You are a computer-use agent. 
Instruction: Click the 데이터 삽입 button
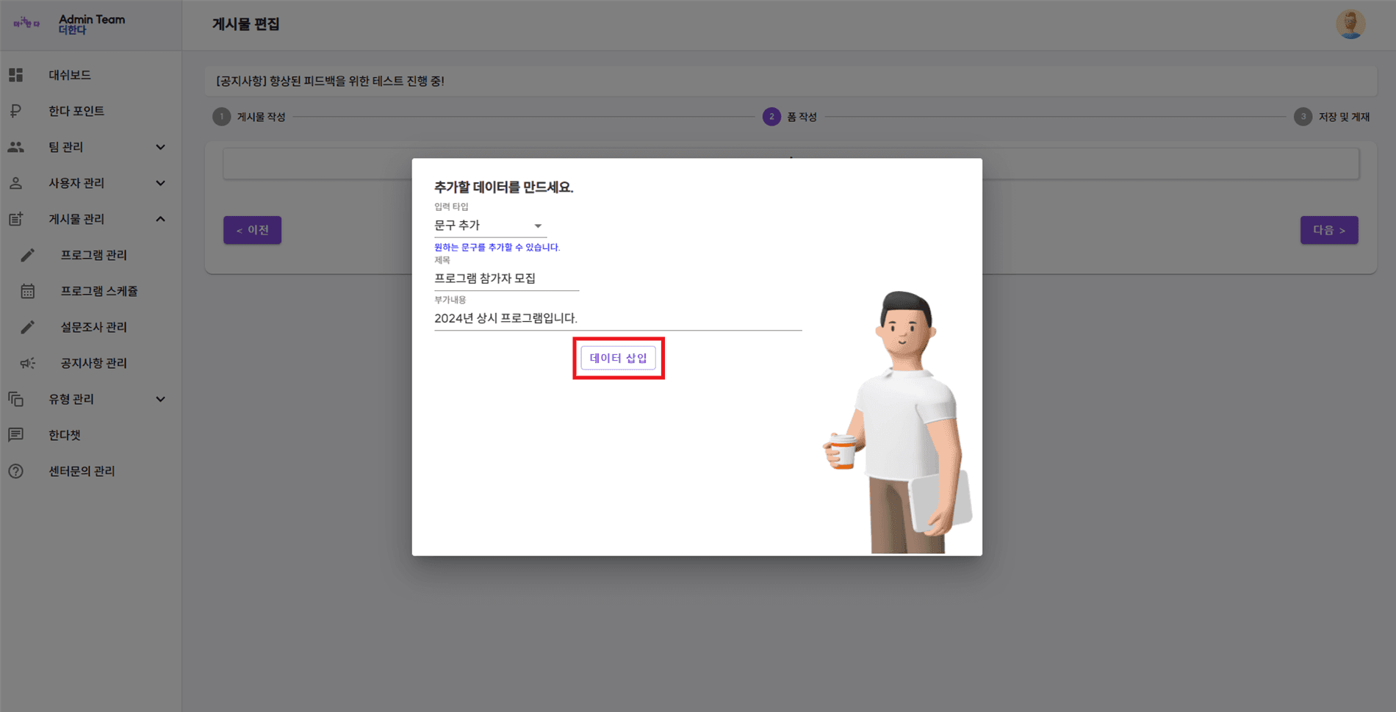point(618,358)
